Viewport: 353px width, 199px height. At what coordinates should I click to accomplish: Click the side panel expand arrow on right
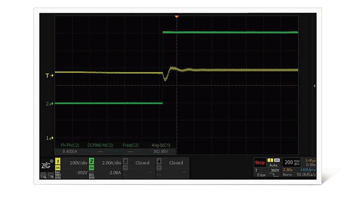point(314,86)
